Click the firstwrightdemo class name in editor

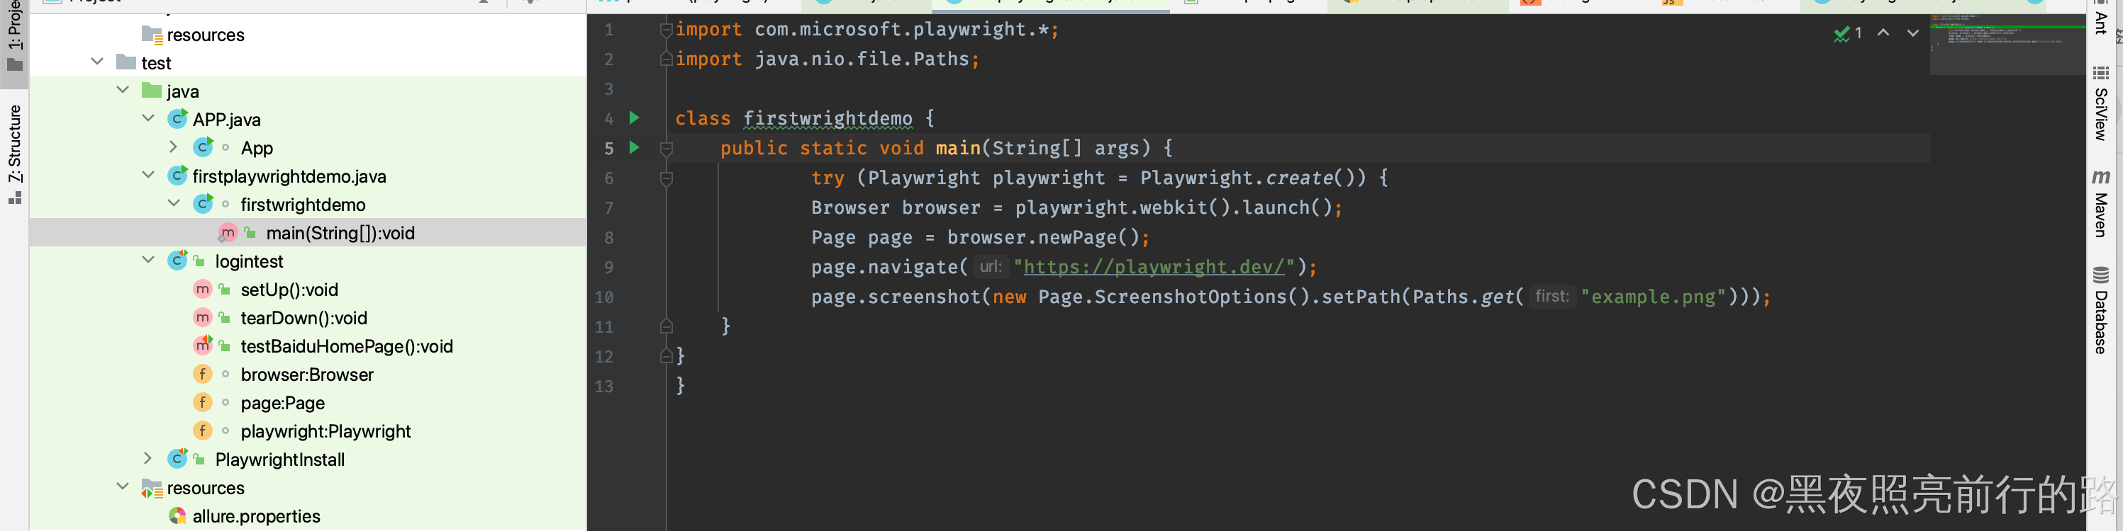pyautogui.click(x=828, y=118)
